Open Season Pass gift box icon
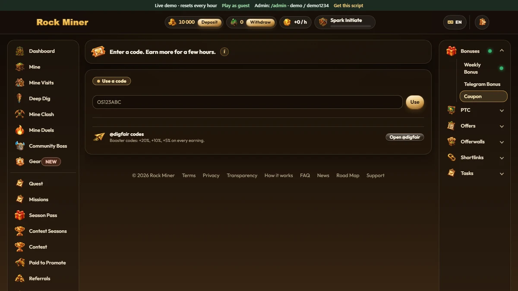Image resolution: width=518 pixels, height=291 pixels. tap(20, 215)
